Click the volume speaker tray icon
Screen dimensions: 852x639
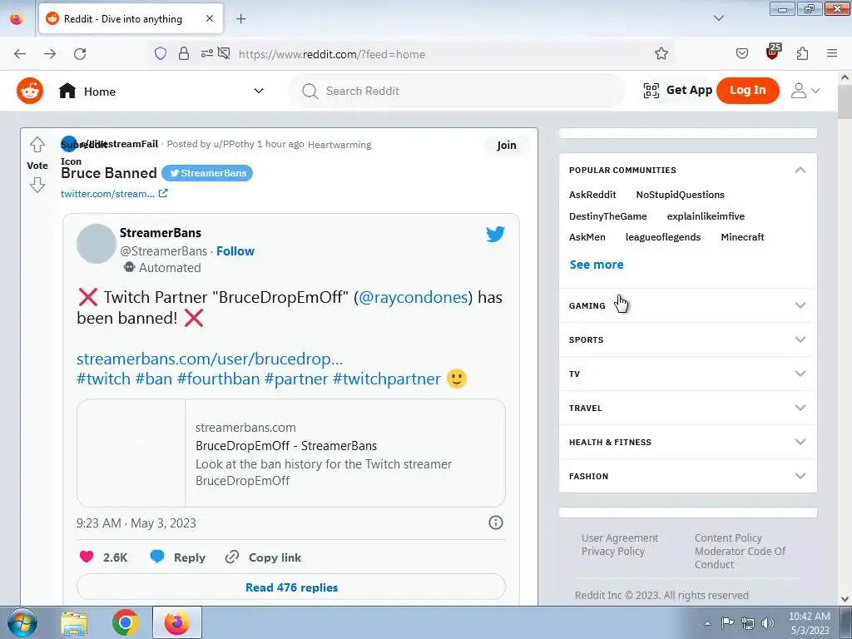[x=767, y=623]
